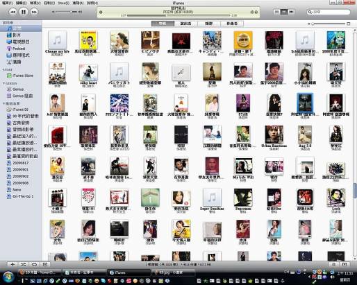Adjust the album artwork size slider
The width and height of the screenshot is (357, 285).
[x=329, y=24]
